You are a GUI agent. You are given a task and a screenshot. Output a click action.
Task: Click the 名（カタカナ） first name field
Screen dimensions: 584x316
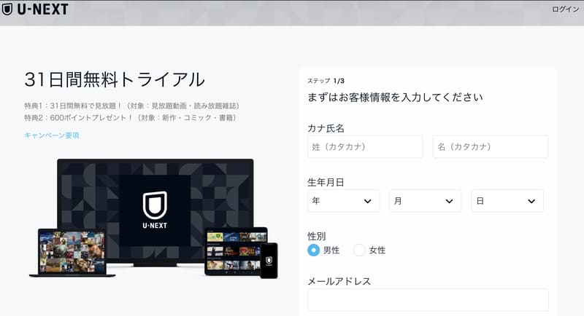(x=490, y=147)
